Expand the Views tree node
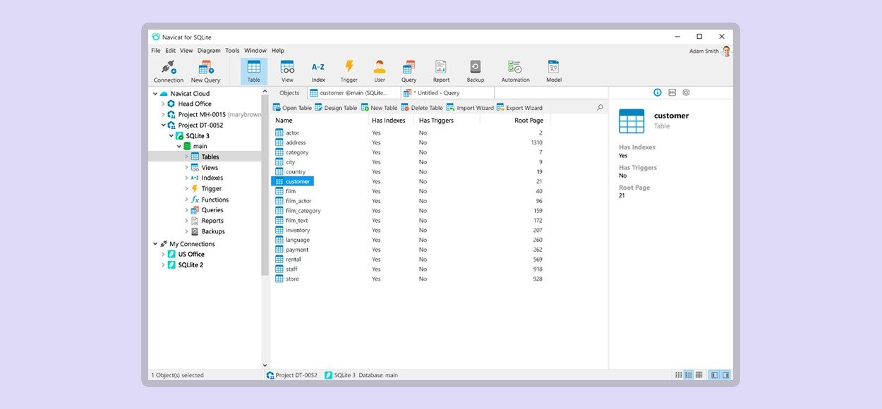Viewport: 882px width, 409px height. [x=187, y=167]
